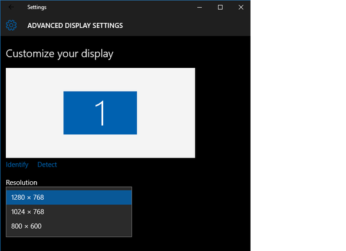346x251 pixels.
Task: Select monitor 1 in the display preview
Action: coord(100,113)
